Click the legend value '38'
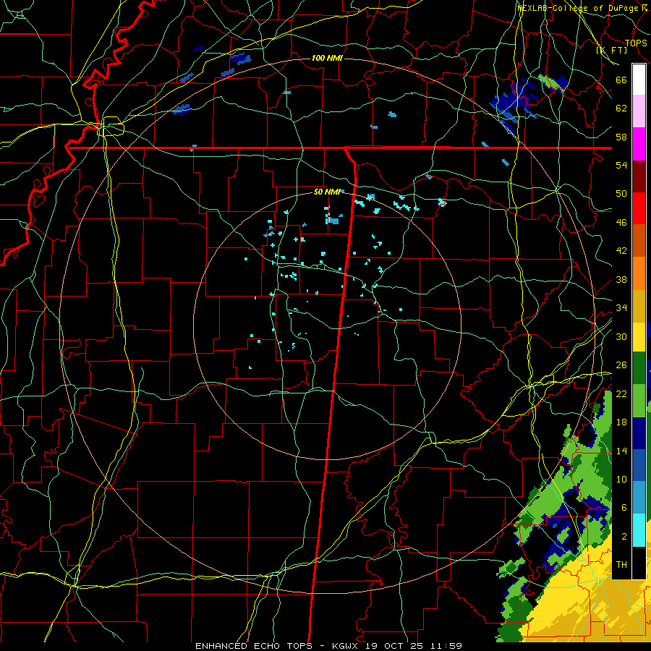The height and width of the screenshot is (651, 651). [621, 279]
